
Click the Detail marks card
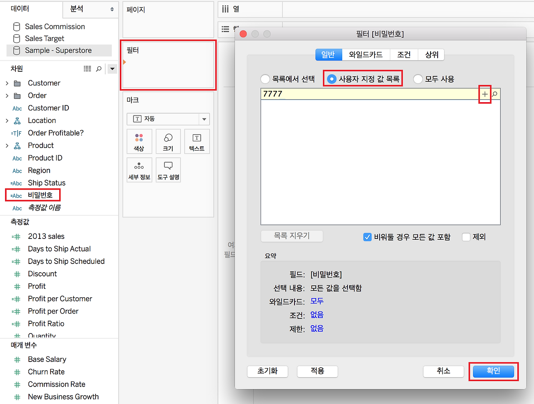click(139, 170)
